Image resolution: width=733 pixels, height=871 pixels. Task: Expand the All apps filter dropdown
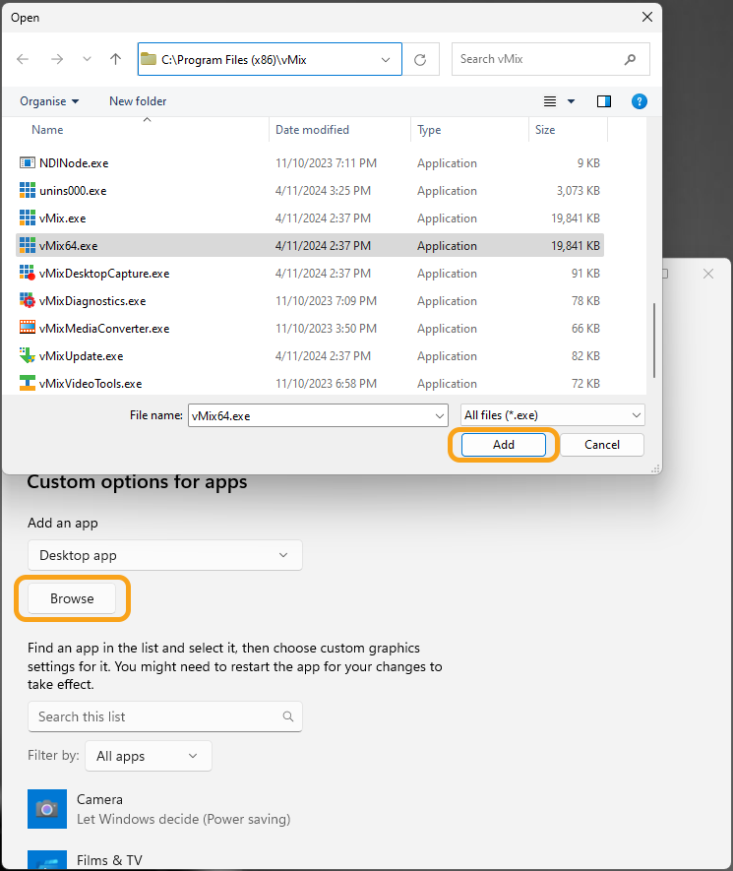(x=148, y=756)
